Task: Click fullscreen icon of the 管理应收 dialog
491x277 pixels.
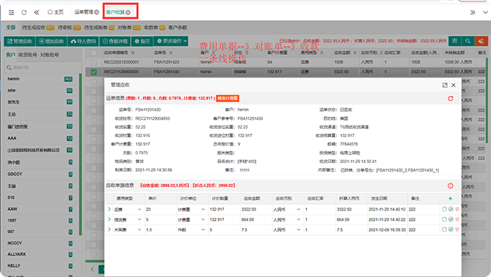Action: click(445, 85)
